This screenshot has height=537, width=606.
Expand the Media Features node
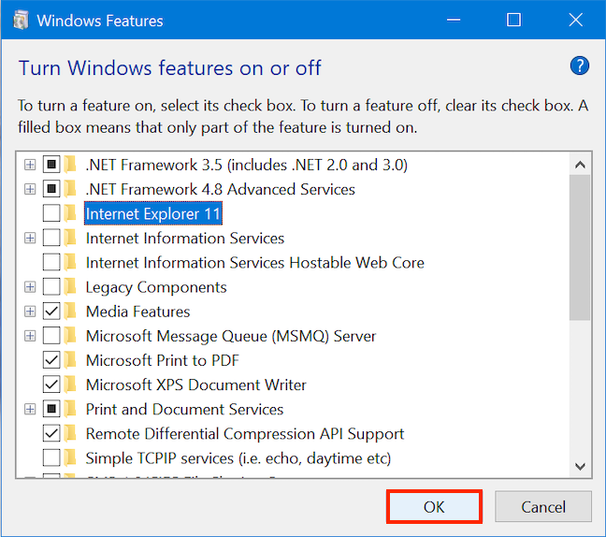click(30, 312)
